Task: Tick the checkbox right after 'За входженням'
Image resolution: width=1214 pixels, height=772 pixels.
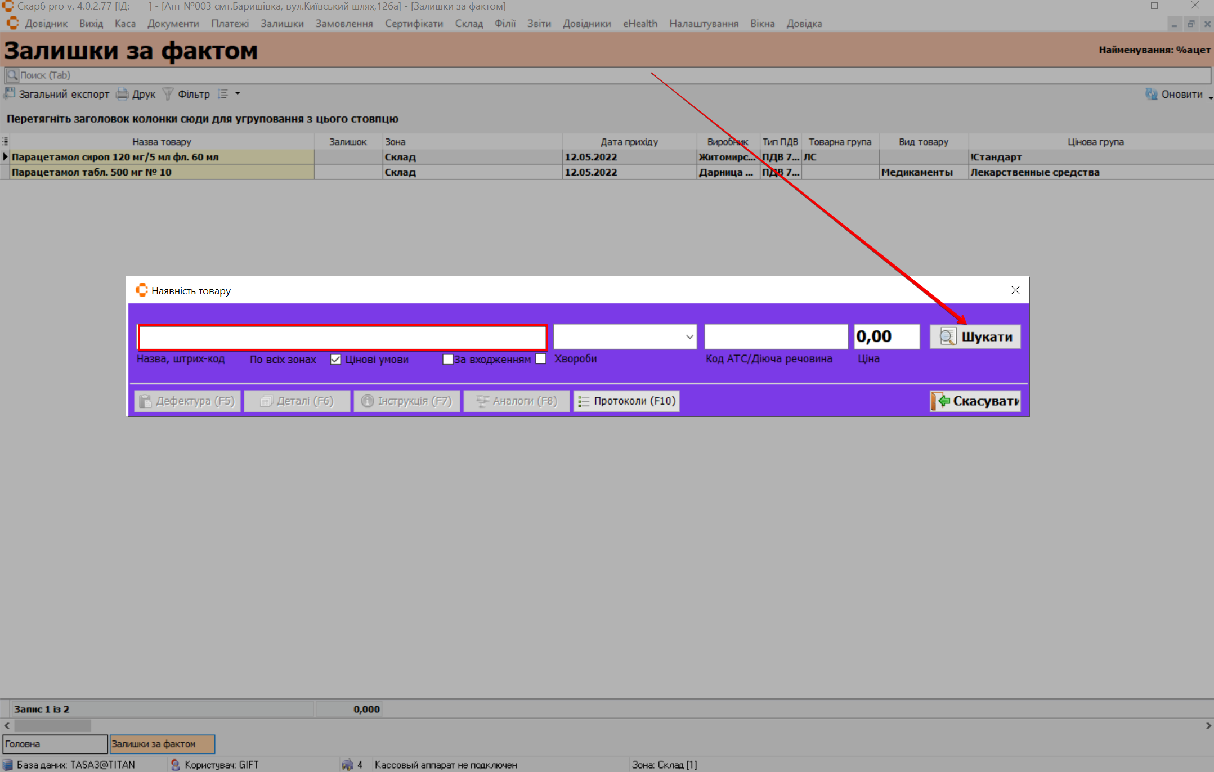Action: click(x=541, y=359)
